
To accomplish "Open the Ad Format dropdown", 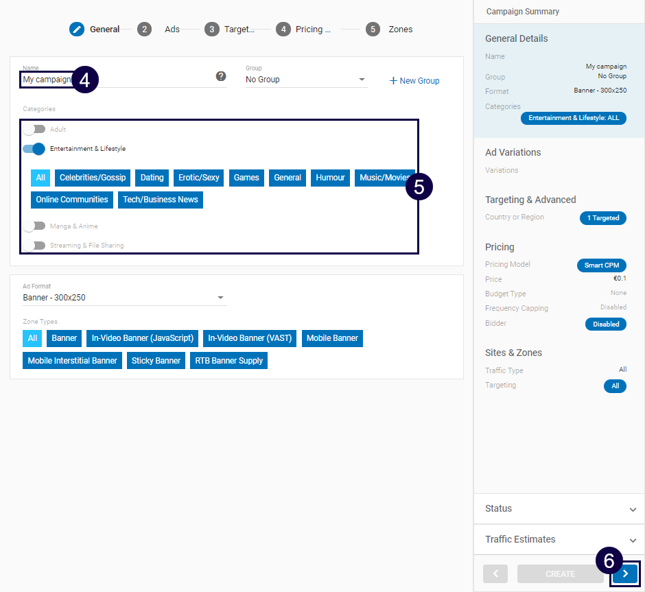I will [x=124, y=298].
